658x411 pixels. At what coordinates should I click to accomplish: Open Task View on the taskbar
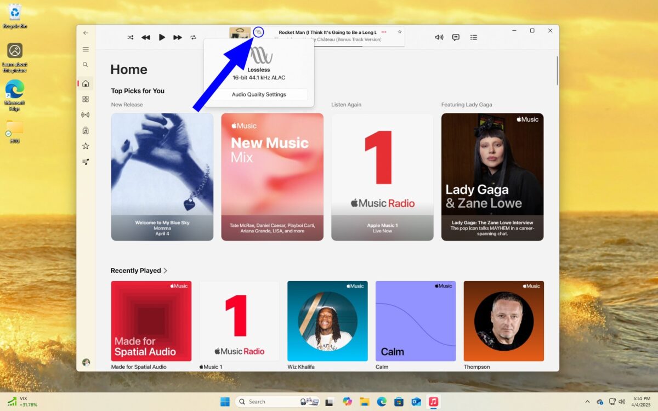click(x=330, y=402)
